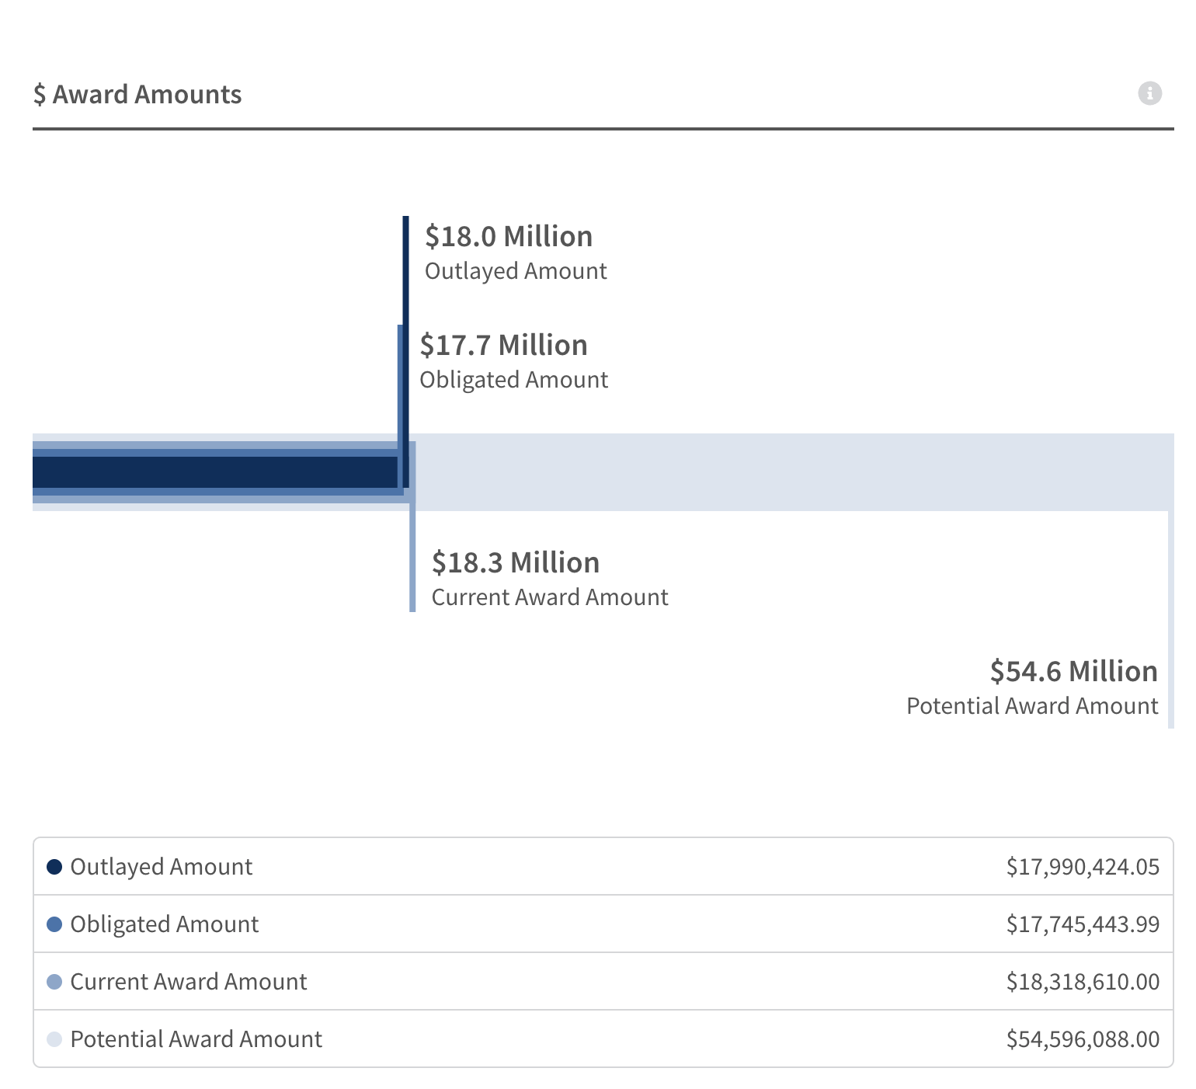Select the $17,745,443.99 value in the table
This screenshot has width=1196, height=1089.
(1083, 924)
